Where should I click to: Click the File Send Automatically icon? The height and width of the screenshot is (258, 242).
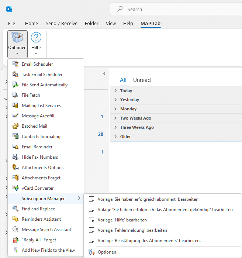pyautogui.click(x=15, y=85)
